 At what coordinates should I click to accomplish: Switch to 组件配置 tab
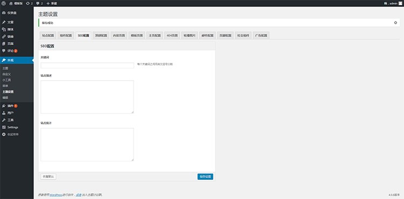[66, 35]
